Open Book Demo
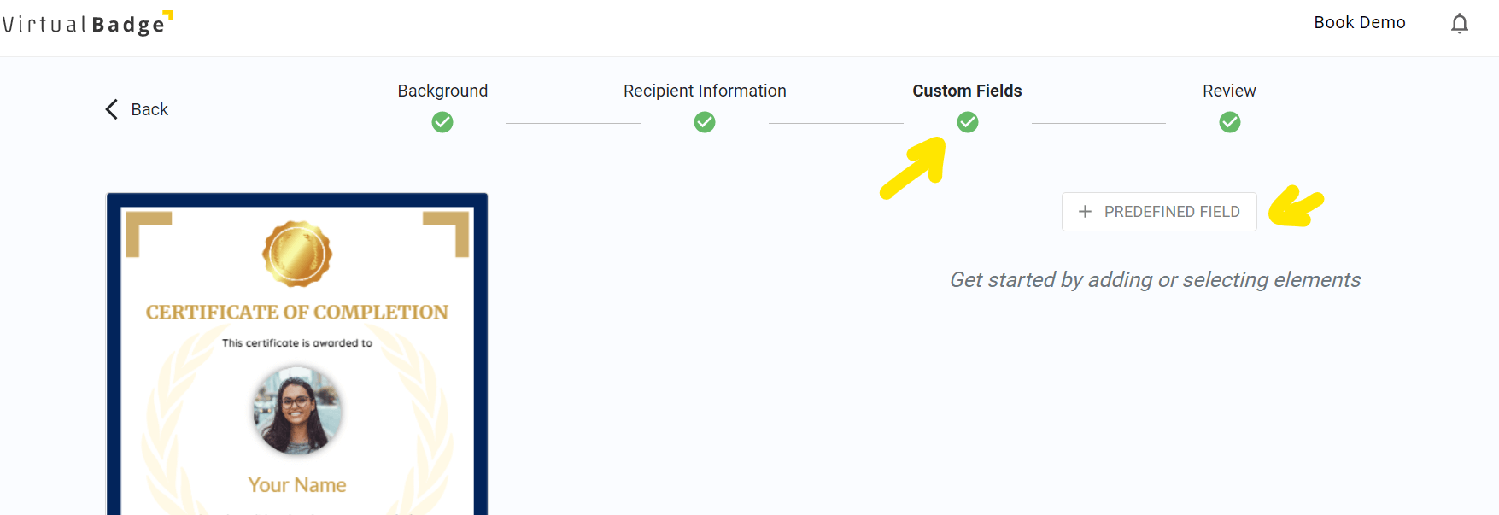 coord(1360,22)
